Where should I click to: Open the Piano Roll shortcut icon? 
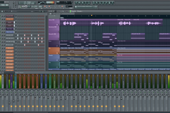83,3
